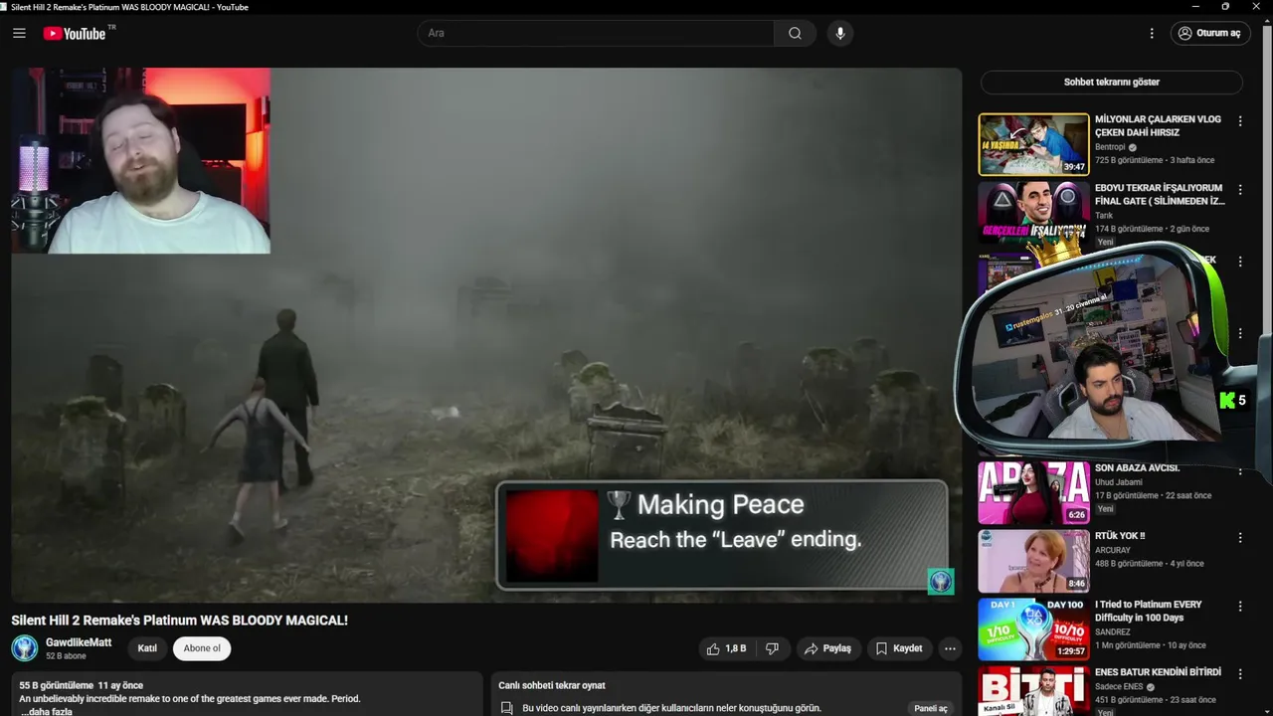Open MİLYONLAR ÇALARKEN VLOG video thumbnail
The image size is (1273, 716).
coord(1033,144)
